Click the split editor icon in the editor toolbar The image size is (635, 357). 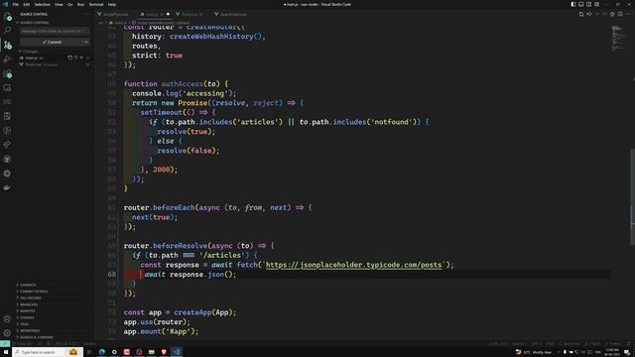620,14
